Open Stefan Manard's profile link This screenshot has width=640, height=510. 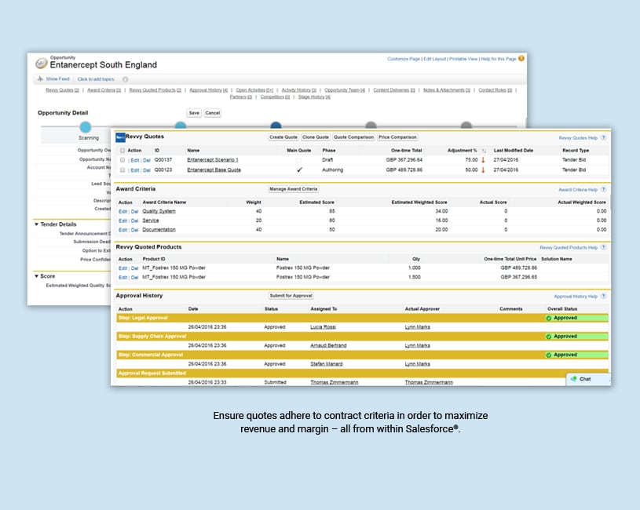pos(327,364)
